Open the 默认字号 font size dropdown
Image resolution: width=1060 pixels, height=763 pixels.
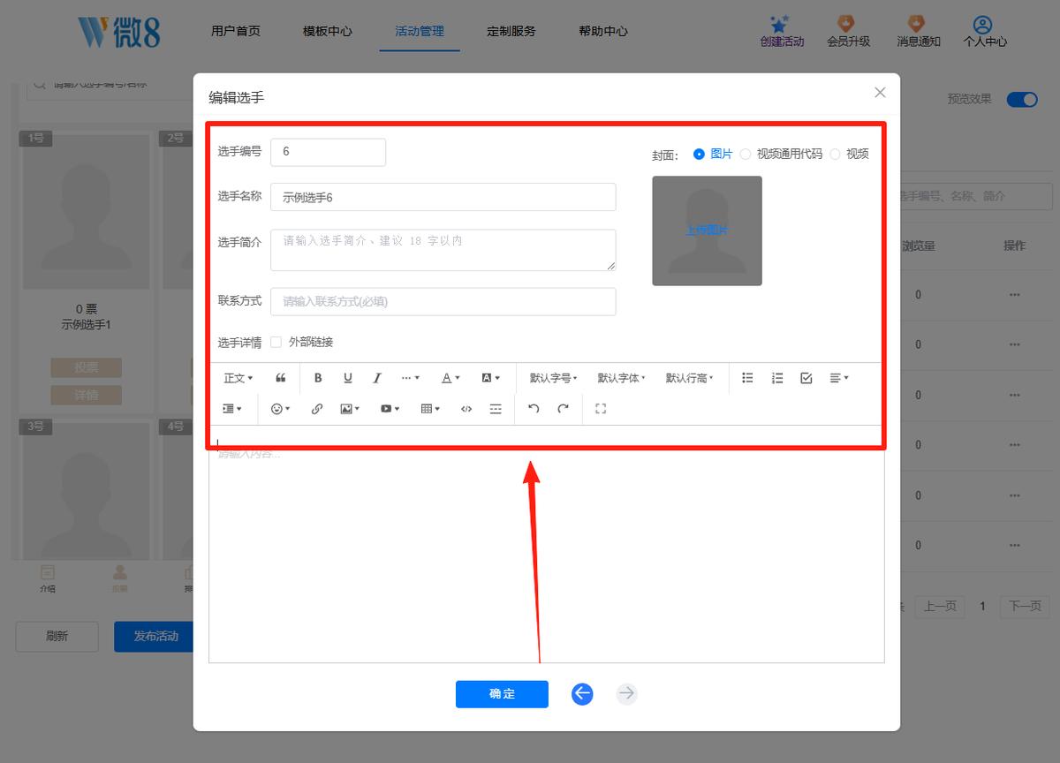tap(553, 378)
